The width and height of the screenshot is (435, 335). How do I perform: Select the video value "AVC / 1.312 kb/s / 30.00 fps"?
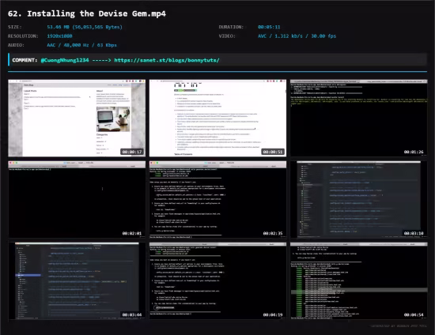pyautogui.click(x=297, y=36)
